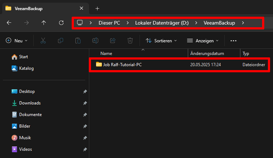Open the Anzeigen dropdown
Image resolution: width=273 pixels, height=158 pixels.
[x=203, y=41]
